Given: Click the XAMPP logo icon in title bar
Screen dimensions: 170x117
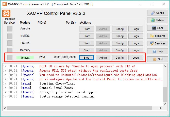Looking at the screenshot, I should click(x=5, y=4).
